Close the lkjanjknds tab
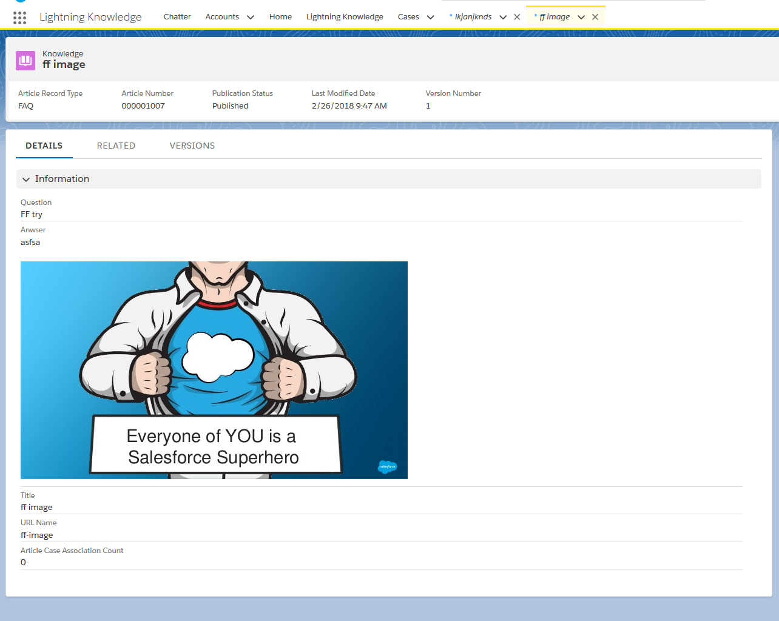Viewport: 779px width, 621px height. click(517, 17)
